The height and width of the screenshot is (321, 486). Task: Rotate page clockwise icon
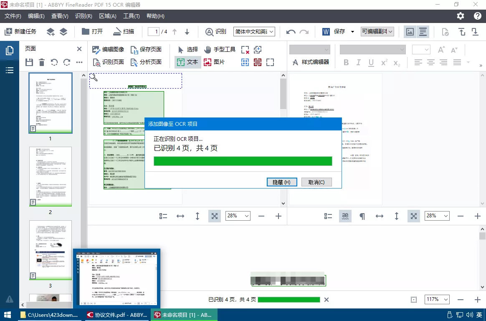(x=67, y=62)
